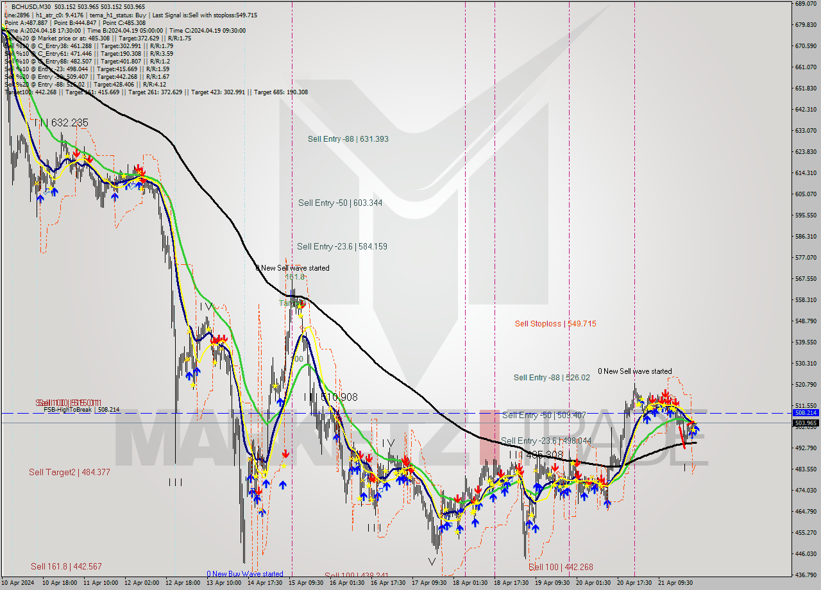This screenshot has width=821, height=590.
Task: Click the '510.908' wave label
Action: coord(339,398)
